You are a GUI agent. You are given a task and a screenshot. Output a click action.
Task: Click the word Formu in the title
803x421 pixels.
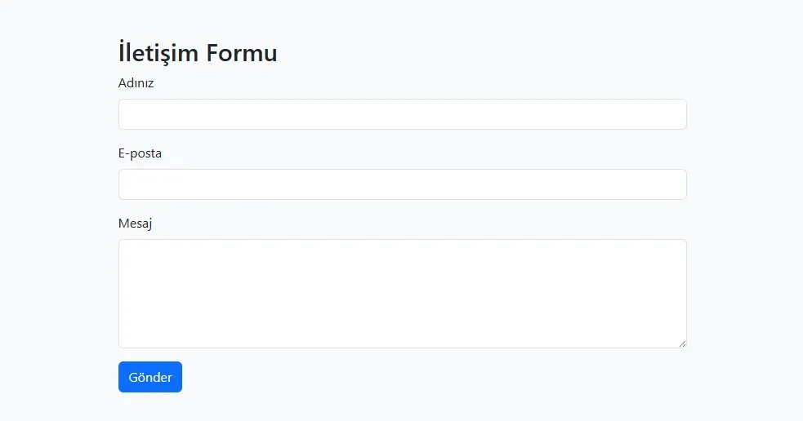(242, 53)
